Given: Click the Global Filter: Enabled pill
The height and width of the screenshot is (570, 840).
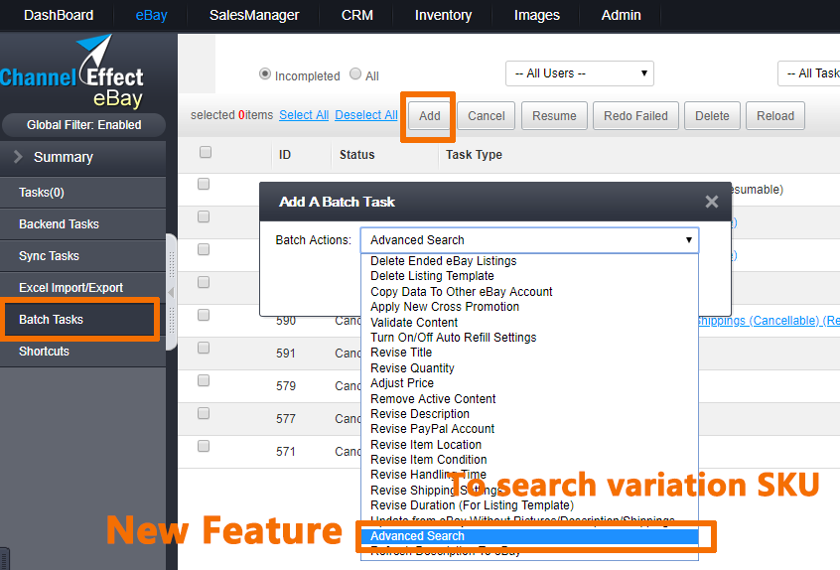Looking at the screenshot, I should pyautogui.click(x=84, y=125).
